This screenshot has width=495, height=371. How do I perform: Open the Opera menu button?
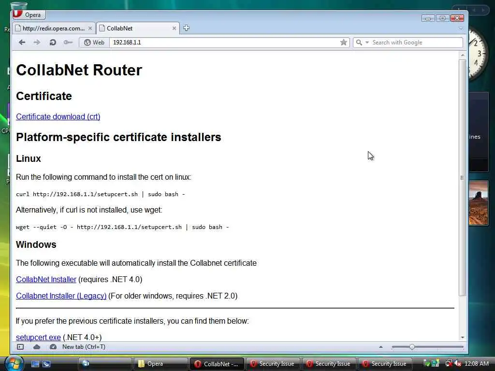pyautogui.click(x=29, y=14)
